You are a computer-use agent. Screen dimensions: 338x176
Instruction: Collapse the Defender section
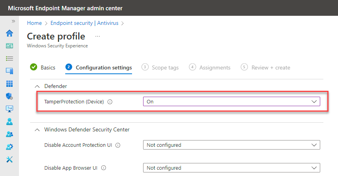37,86
